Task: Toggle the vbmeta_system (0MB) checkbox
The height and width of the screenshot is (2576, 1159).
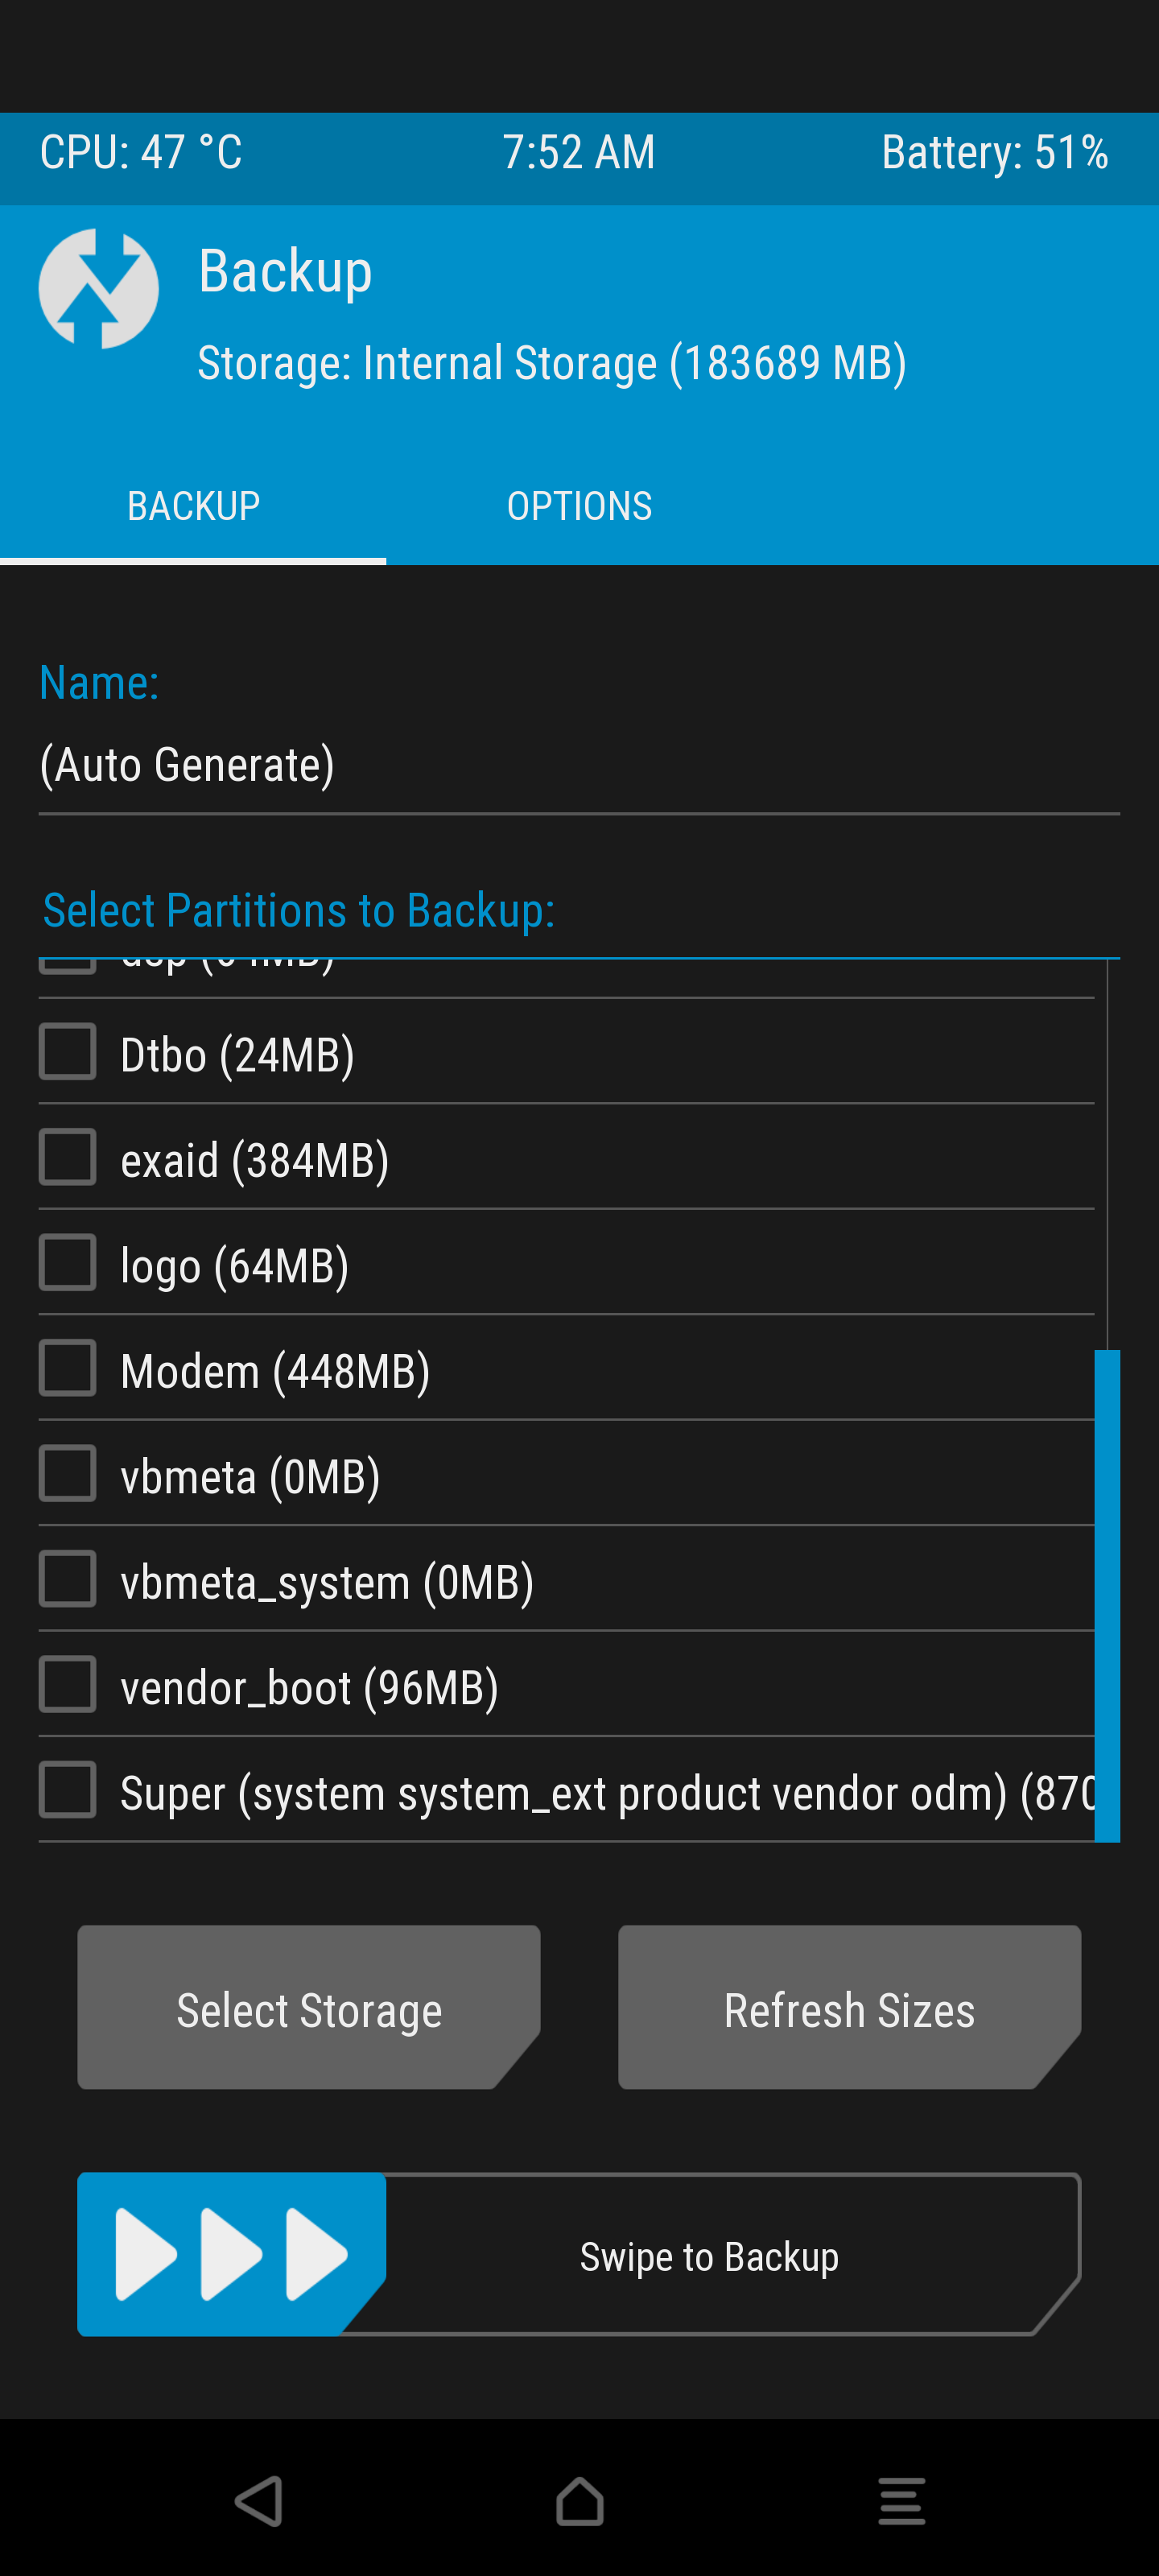Action: coord(67,1579)
